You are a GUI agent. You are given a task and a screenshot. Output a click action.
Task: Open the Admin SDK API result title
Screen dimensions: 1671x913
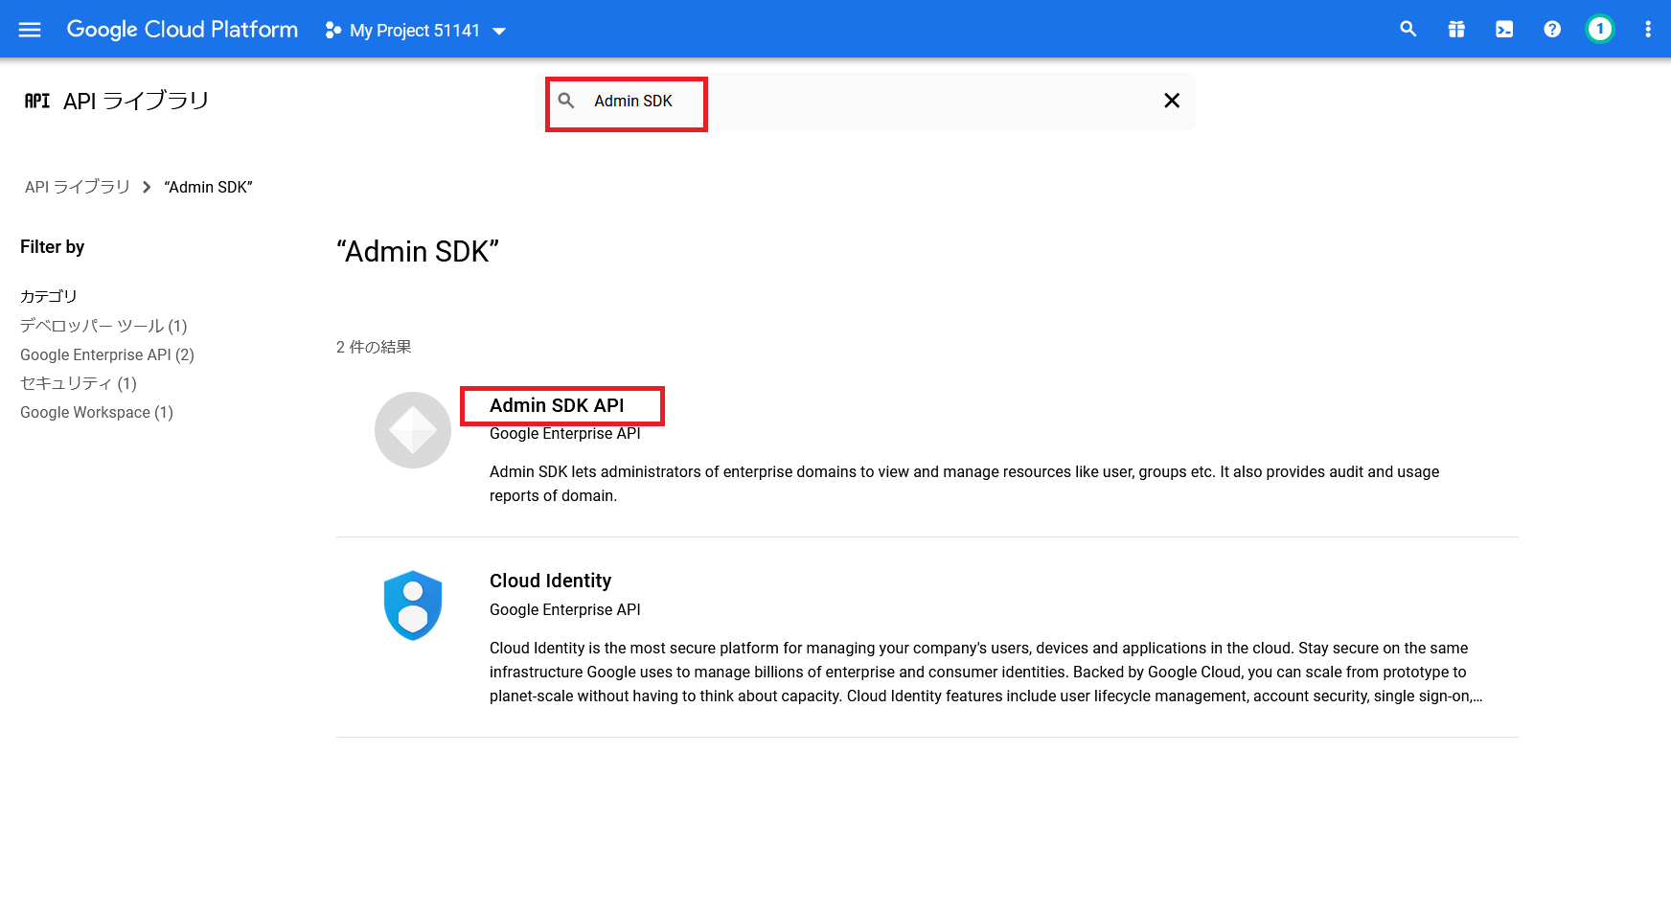(x=557, y=405)
